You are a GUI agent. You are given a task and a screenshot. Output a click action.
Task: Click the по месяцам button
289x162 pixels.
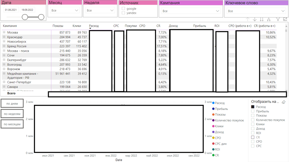pos(12,124)
